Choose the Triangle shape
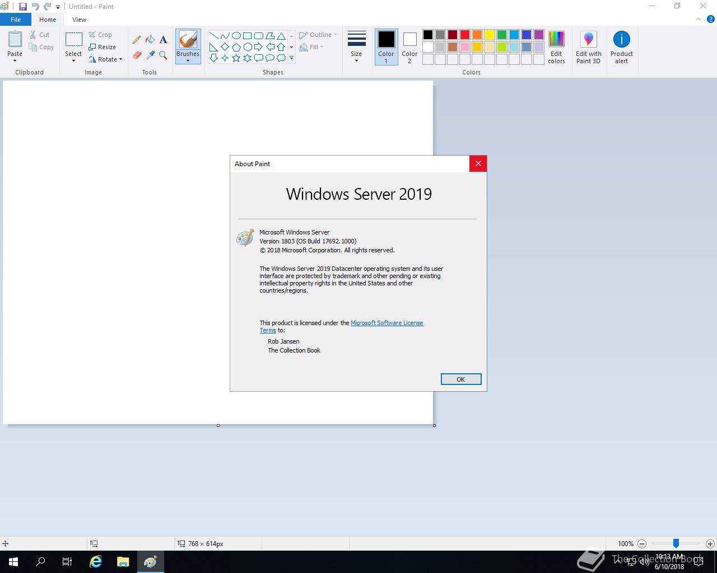 click(281, 36)
